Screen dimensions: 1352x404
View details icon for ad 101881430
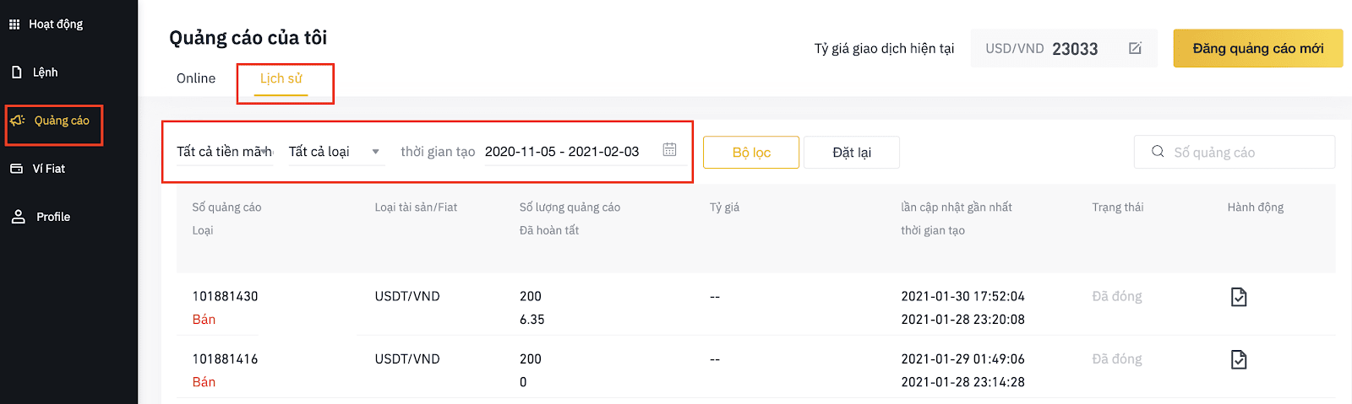[1239, 297]
